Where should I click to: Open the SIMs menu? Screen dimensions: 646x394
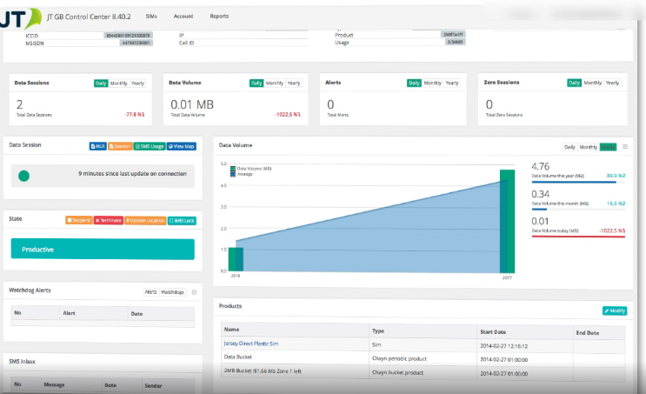pos(151,17)
